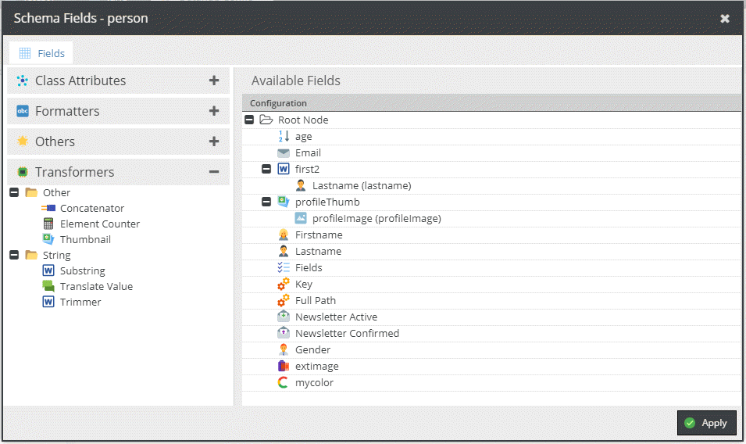Click the Concatenator transformer icon
746x444 pixels.
pos(48,209)
